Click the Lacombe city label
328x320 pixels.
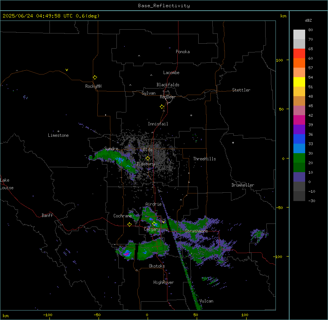pos(171,73)
